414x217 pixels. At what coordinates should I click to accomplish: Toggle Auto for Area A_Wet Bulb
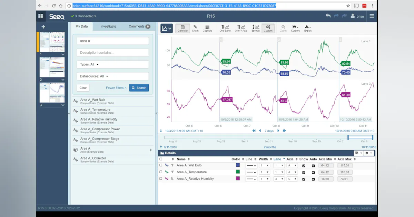click(x=313, y=166)
